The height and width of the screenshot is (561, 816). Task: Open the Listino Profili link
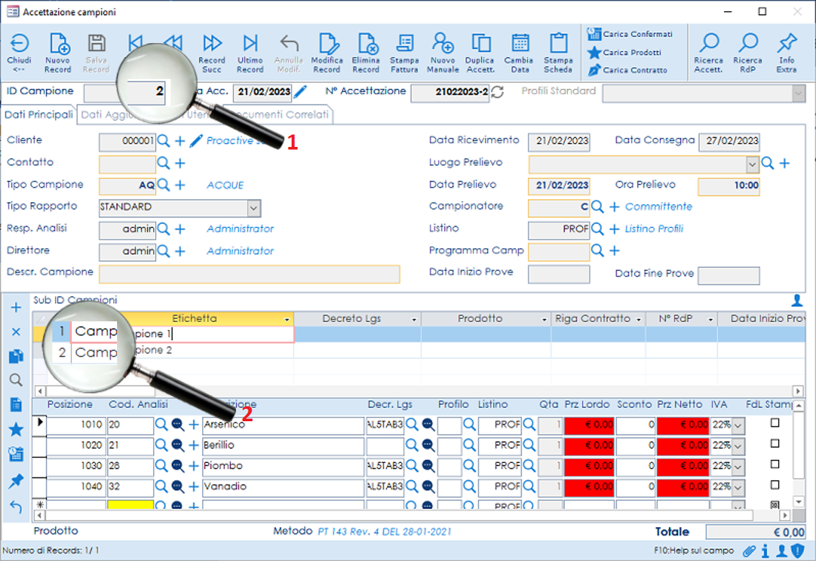coord(654,229)
